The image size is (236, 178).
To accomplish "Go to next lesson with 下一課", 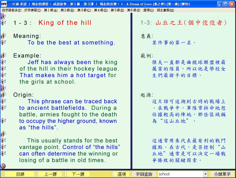I will pos(77,174).
